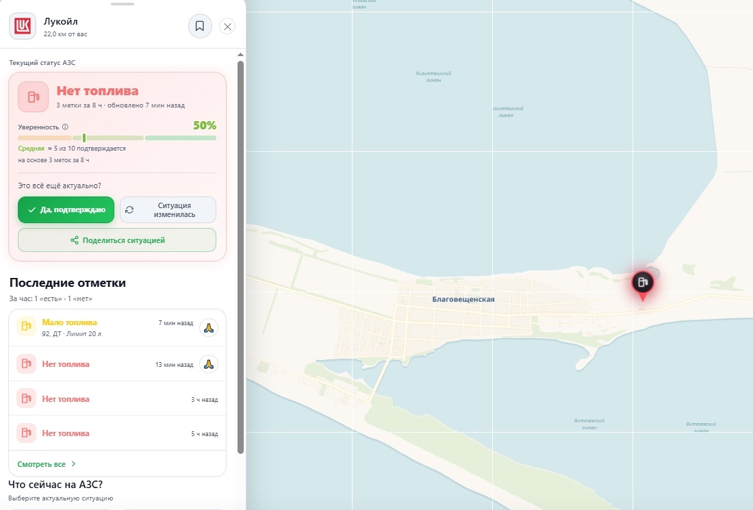The image size is (753, 510).
Task: Open 'Смотреть все' reports link
Action: click(47, 464)
